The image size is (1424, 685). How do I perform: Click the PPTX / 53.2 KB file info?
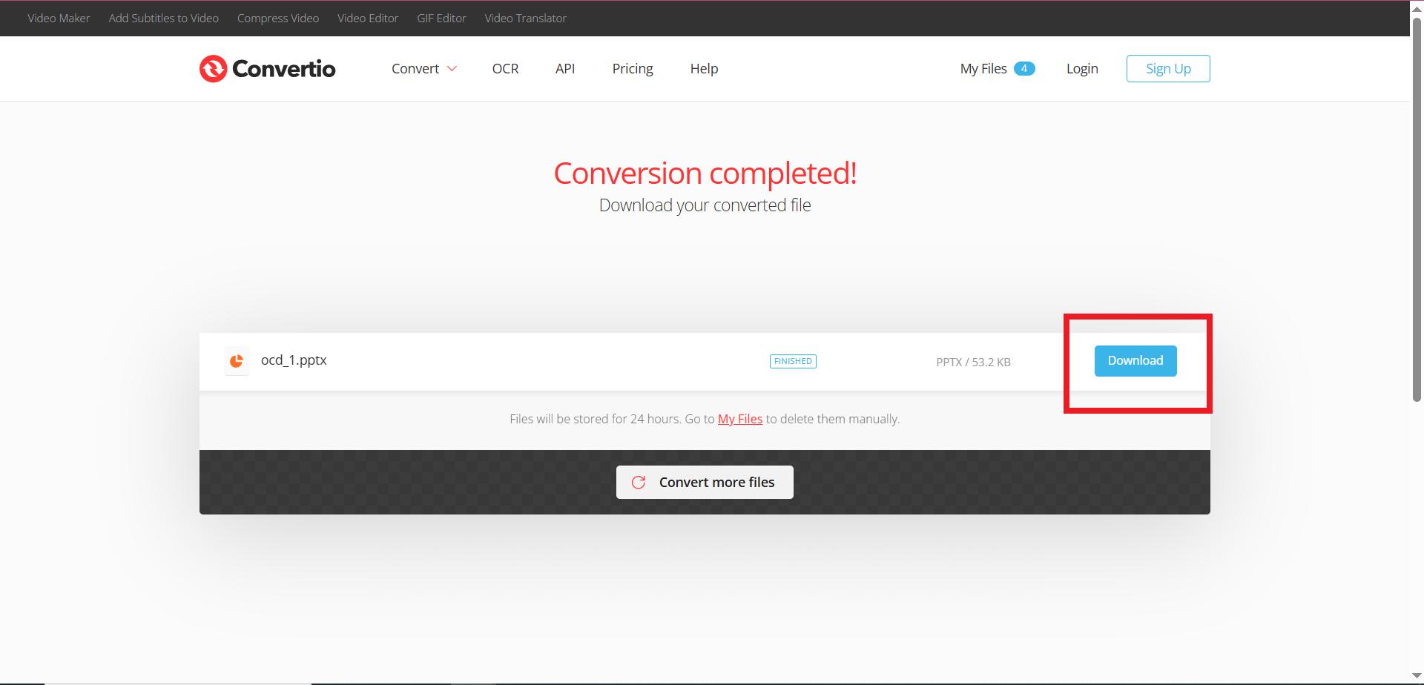click(973, 363)
